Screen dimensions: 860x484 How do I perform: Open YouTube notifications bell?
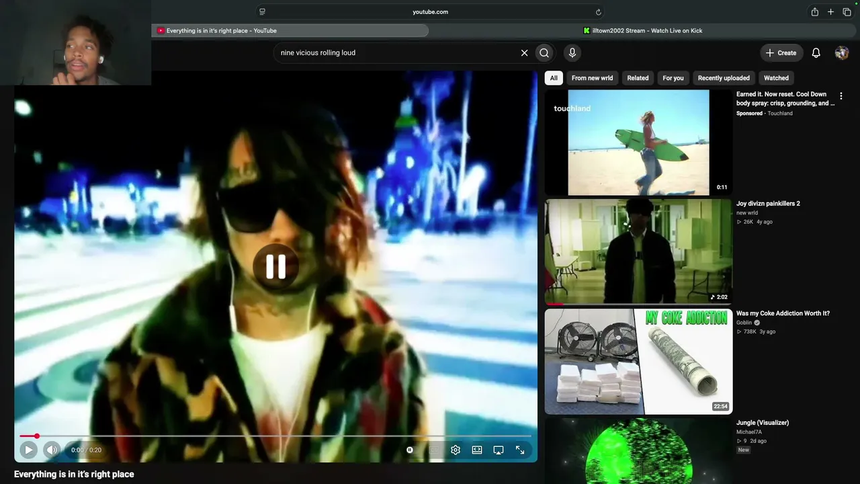(x=816, y=52)
